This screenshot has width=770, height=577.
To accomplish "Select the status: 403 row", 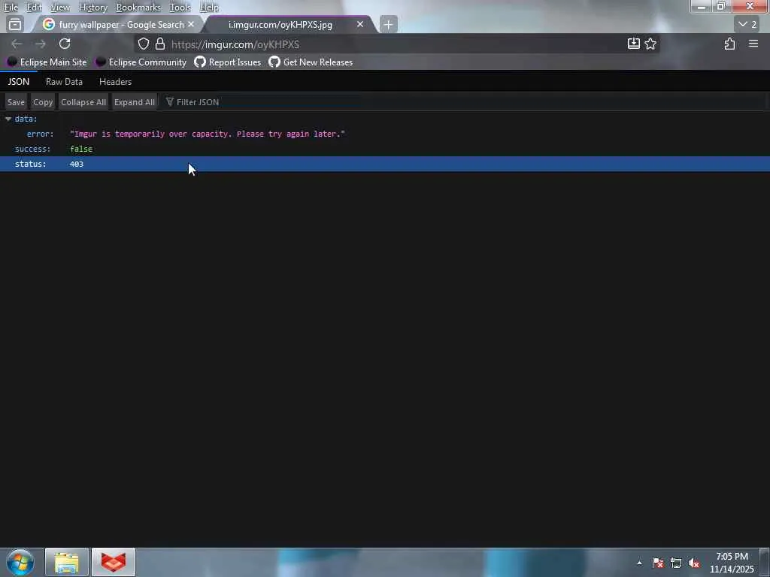I will coord(385,164).
